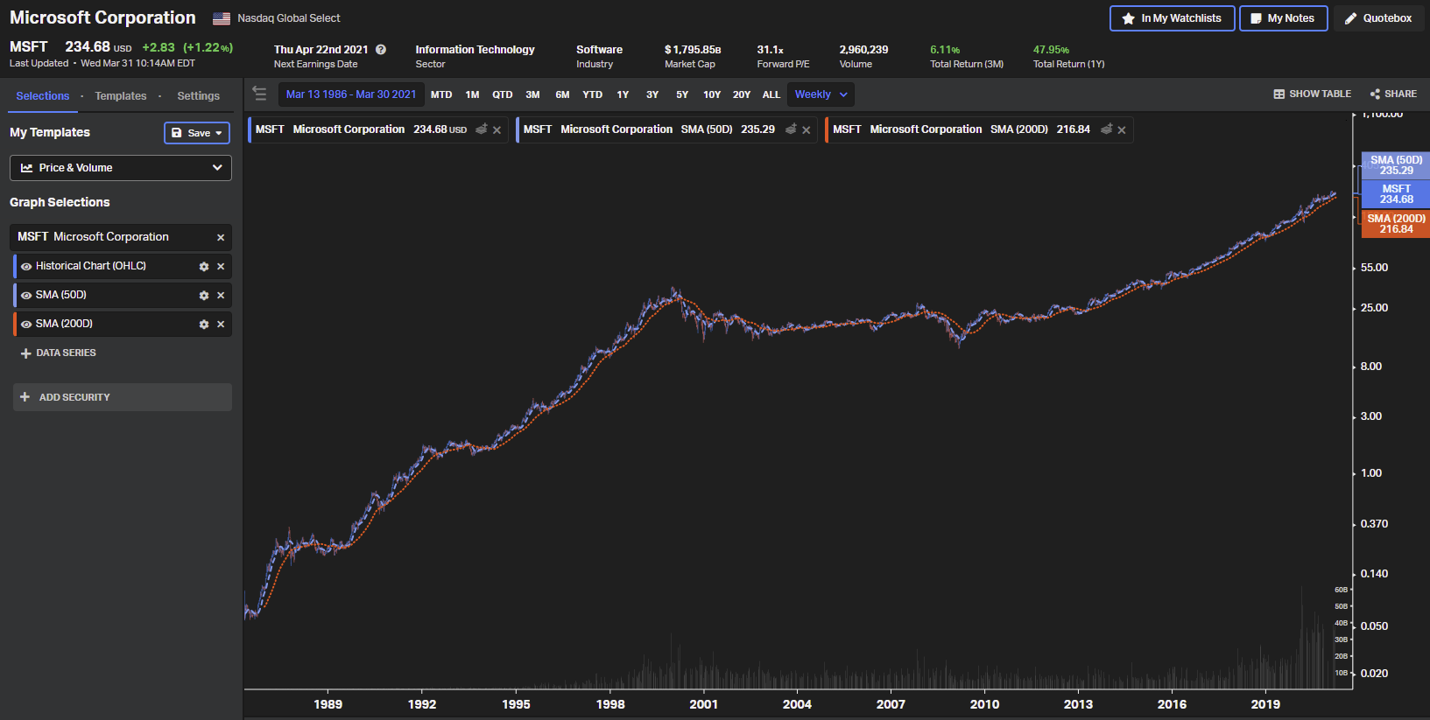Select 6M time range
Viewport: 1430px width, 720px height.
pos(562,94)
